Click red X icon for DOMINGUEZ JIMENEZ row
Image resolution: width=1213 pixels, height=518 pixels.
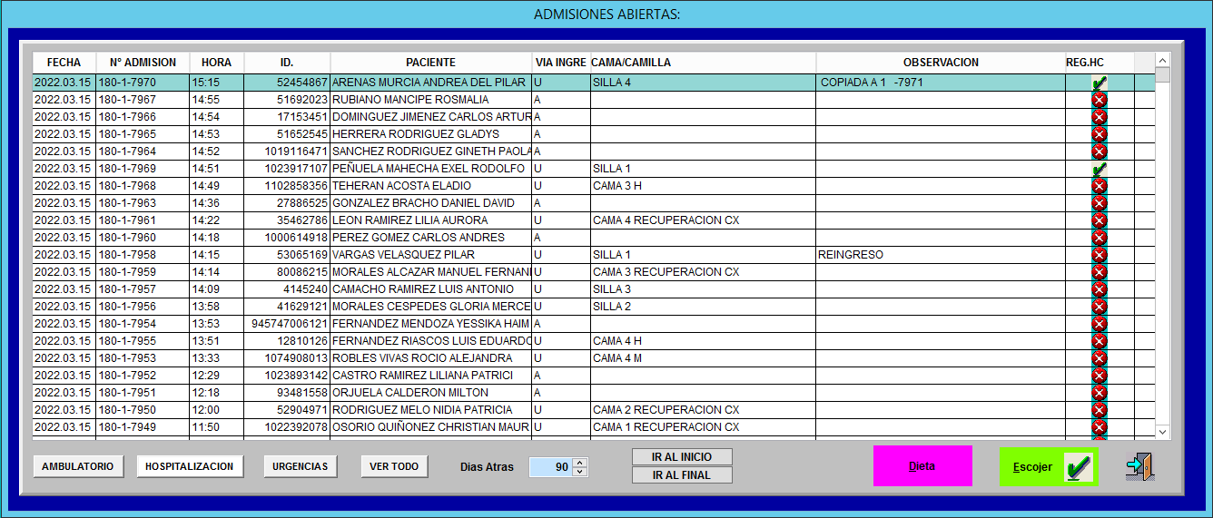(x=1099, y=117)
